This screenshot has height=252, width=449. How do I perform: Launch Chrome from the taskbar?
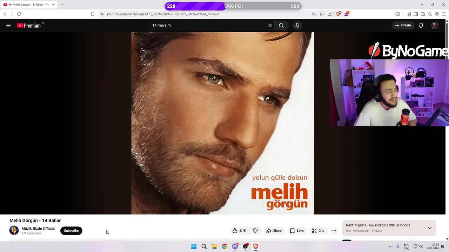pyautogui.click(x=224, y=246)
